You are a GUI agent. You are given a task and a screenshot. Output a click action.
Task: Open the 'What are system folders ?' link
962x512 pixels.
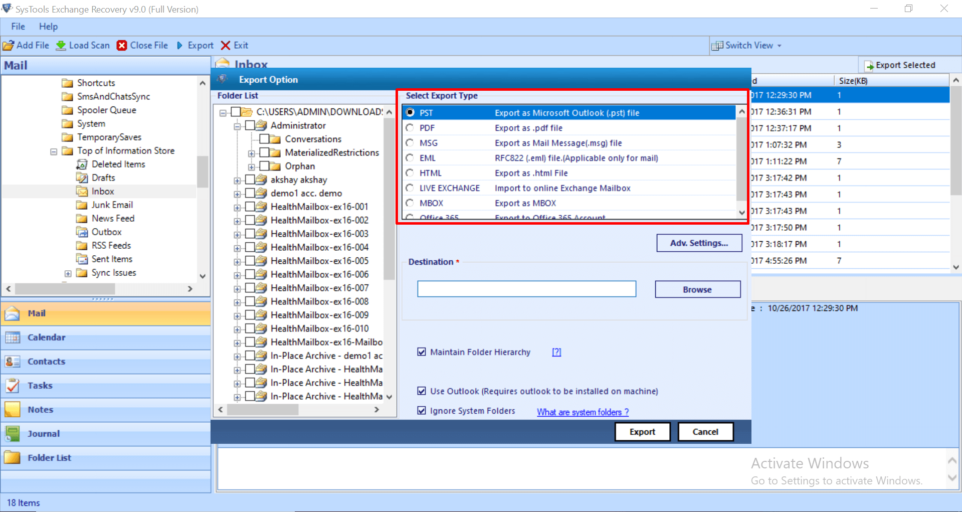coord(583,412)
